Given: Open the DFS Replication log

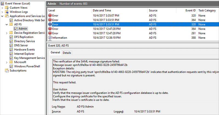Looking at the screenshot, I should click(x=24, y=37).
